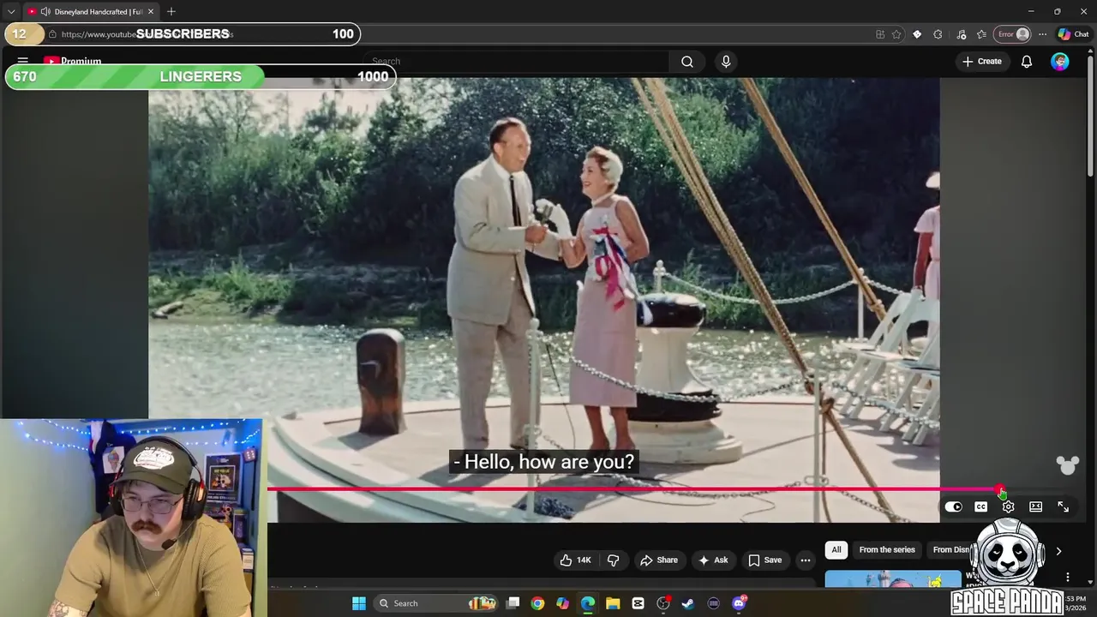Image resolution: width=1097 pixels, height=617 pixels.
Task: Open a new browser tab
Action: pyautogui.click(x=171, y=11)
